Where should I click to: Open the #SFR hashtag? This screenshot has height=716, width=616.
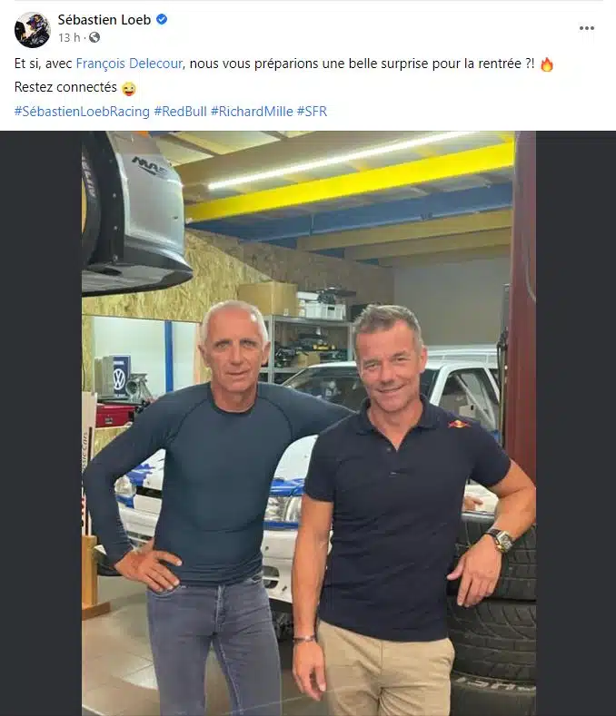(313, 112)
